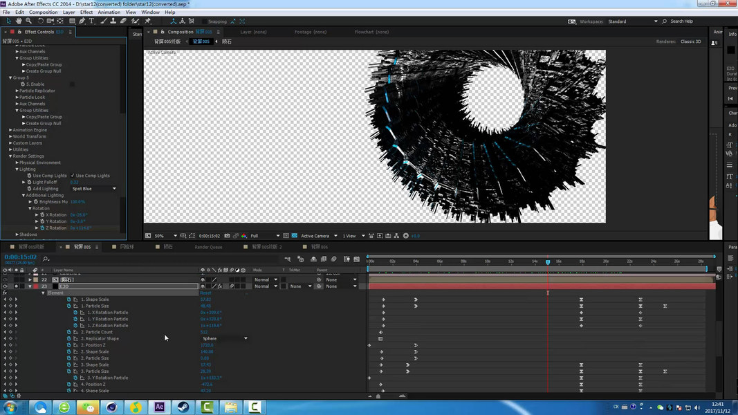Toggle Group 5 Enable checkbox
738x415 pixels.
[72, 84]
